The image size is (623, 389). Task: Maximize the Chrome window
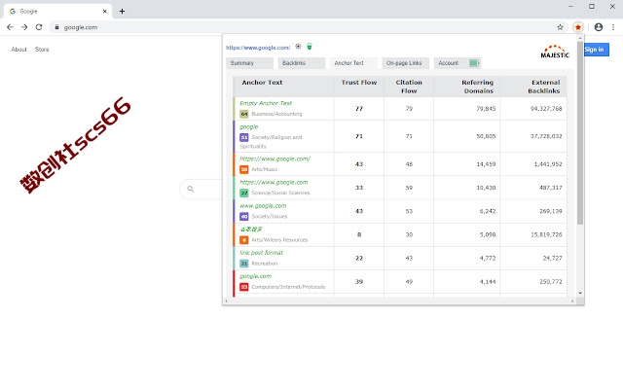(x=592, y=7)
